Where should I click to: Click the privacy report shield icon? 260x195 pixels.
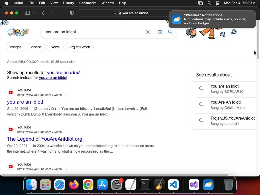[x=72, y=13]
